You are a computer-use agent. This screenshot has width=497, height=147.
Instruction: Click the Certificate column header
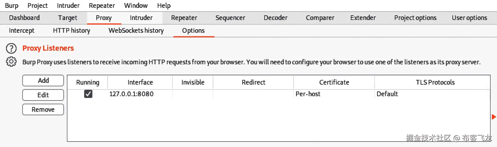tap(334, 82)
